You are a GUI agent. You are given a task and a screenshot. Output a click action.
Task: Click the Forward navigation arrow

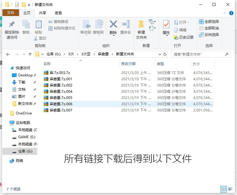click(x=17, y=54)
